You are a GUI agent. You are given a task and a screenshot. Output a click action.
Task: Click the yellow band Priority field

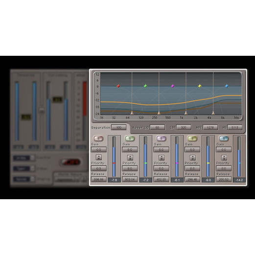tap(192, 168)
